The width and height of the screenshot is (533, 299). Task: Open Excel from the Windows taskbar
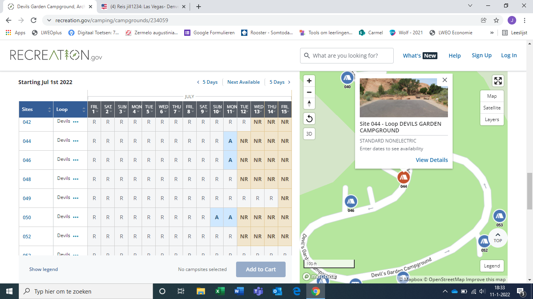coord(220,291)
